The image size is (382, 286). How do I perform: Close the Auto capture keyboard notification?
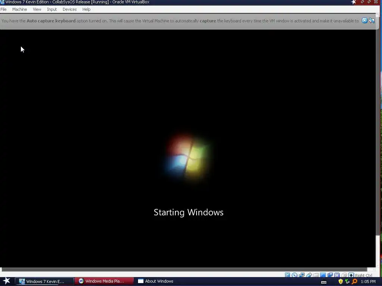click(x=365, y=20)
